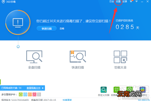Click the small circle timeline node
The width and height of the screenshot is (151, 101).
(18, 47)
